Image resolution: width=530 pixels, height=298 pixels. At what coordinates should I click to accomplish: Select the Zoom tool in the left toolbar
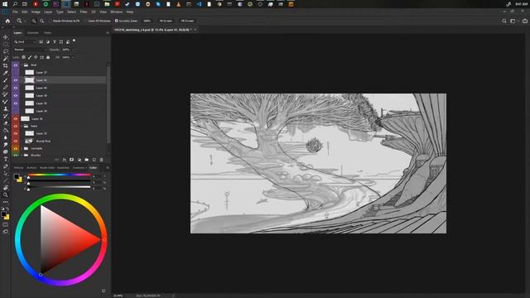(x=6, y=195)
